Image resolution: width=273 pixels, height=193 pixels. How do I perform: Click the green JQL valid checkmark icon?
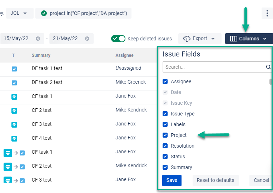tap(44, 13)
